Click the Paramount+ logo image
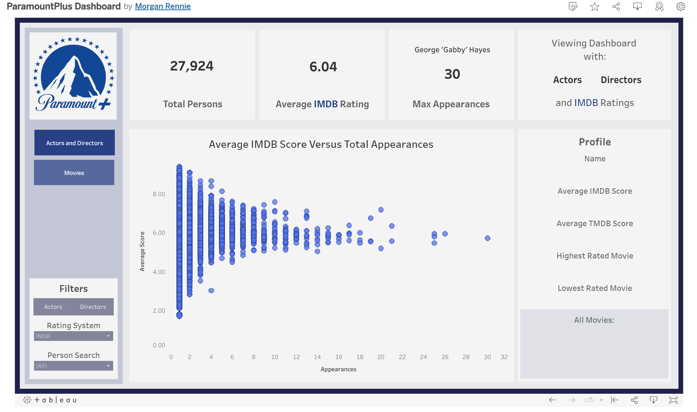697x412 pixels. [x=73, y=76]
